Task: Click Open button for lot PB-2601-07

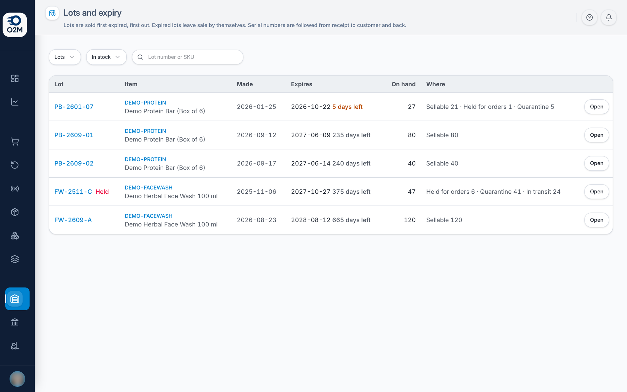Action: click(x=596, y=107)
